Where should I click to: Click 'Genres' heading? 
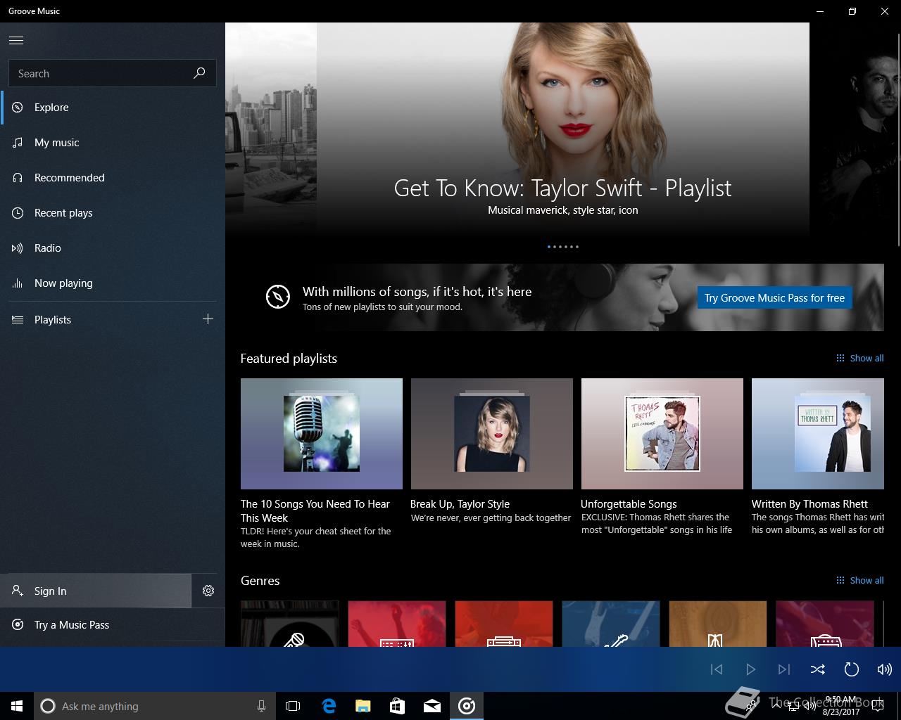[x=260, y=581]
